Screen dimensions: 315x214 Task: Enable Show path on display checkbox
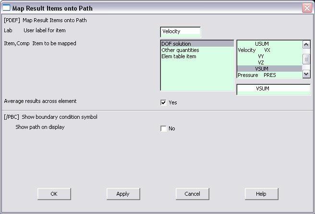pyautogui.click(x=164, y=128)
